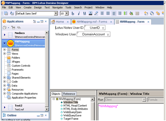Toggle italic text formatting
Screen dimensions: 166x121
click(x=79, y=13)
